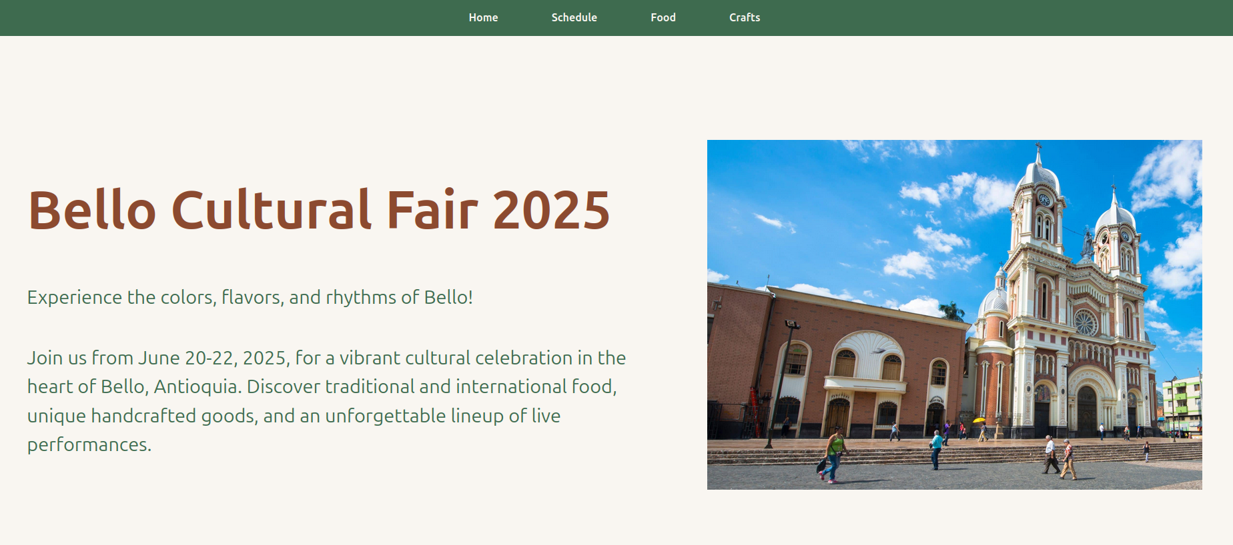Open the Home navigation link

(483, 17)
